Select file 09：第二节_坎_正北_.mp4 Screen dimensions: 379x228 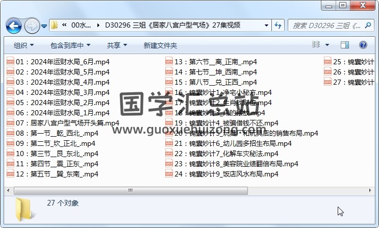[51, 143]
